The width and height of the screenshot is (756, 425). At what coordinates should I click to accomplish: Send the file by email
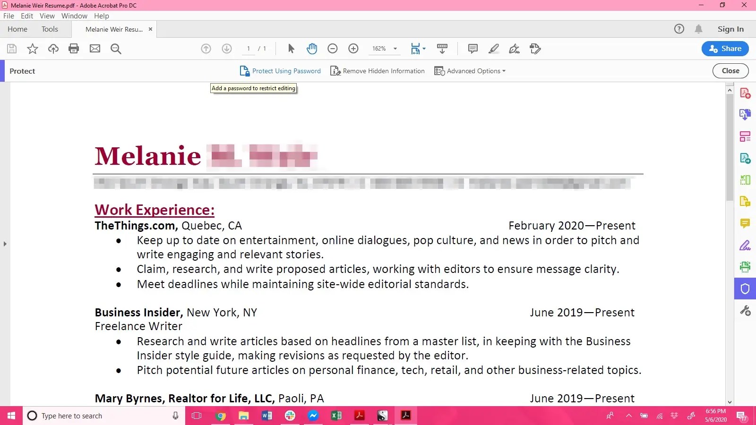(x=95, y=49)
